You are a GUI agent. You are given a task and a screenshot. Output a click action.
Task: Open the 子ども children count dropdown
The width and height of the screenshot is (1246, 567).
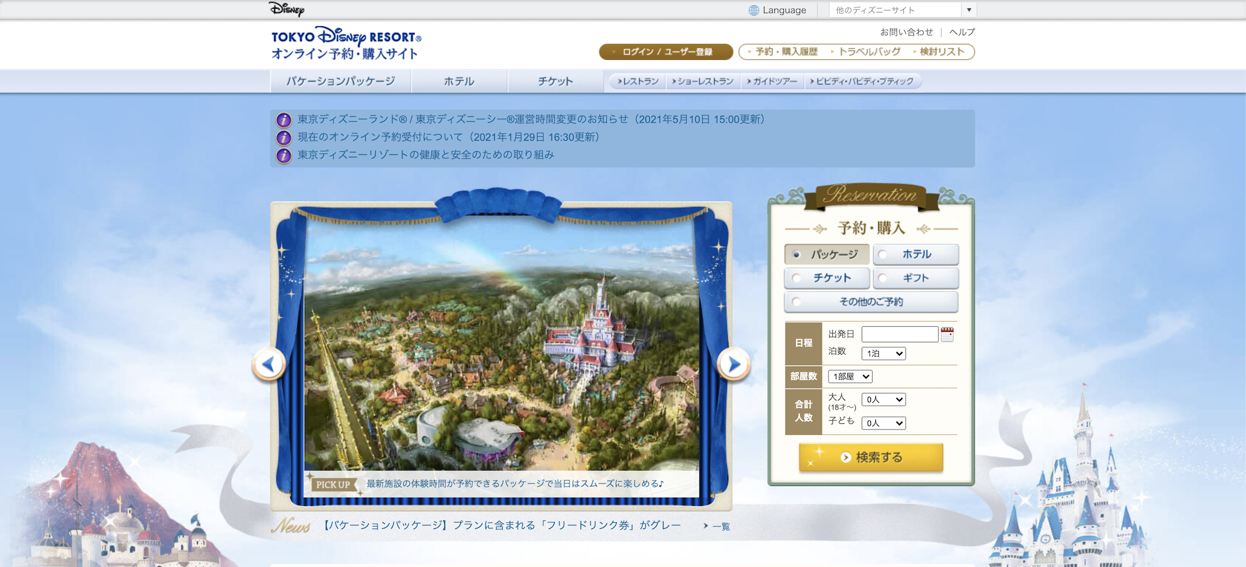click(x=883, y=423)
